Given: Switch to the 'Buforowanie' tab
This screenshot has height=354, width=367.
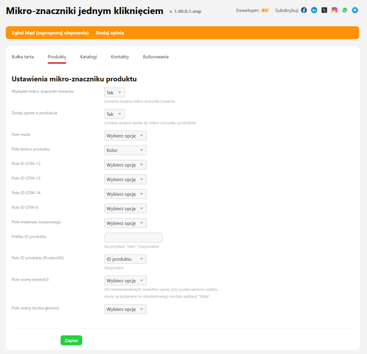Looking at the screenshot, I should tap(156, 57).
